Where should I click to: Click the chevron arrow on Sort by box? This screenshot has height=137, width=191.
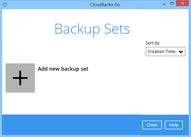pyautogui.click(x=181, y=52)
